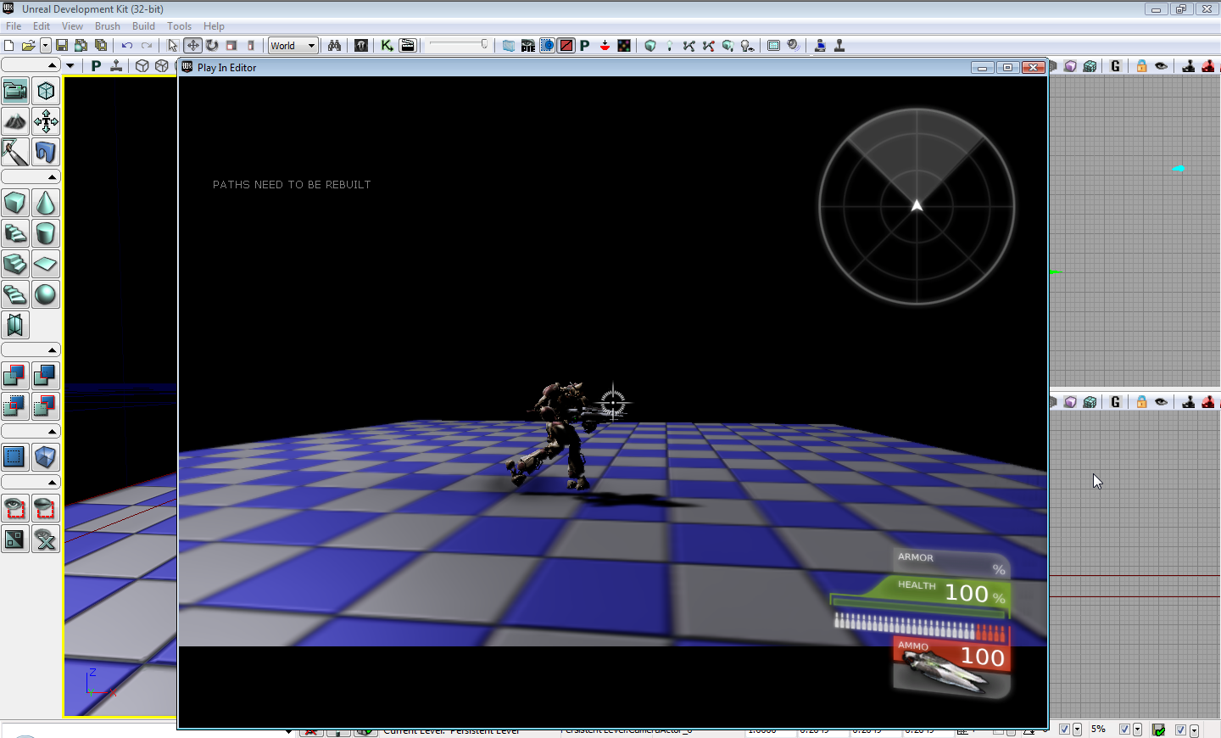
Task: Open the dropdown arrow left of the P icon
Action: [x=70, y=66]
